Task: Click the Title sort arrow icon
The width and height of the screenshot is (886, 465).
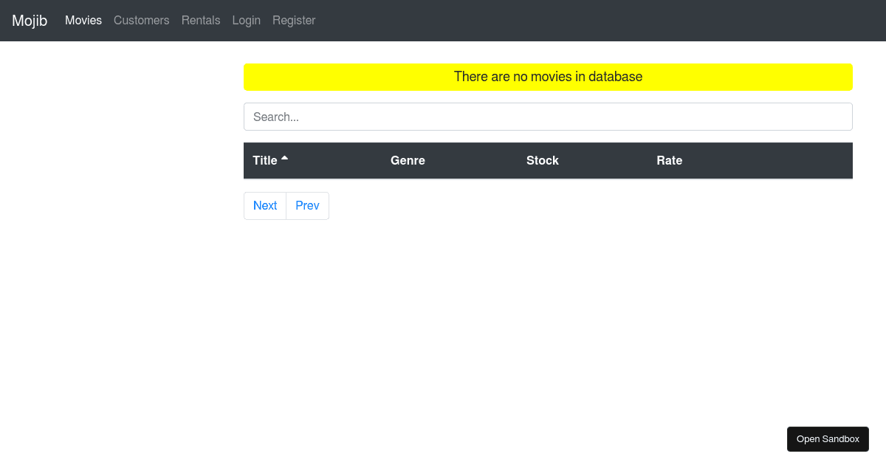Action: (x=286, y=157)
